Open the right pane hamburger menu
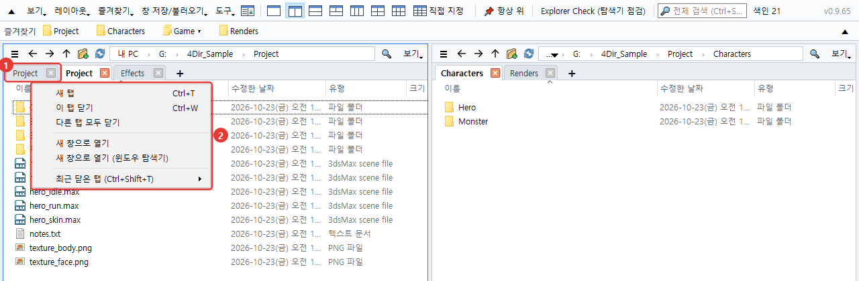 (x=444, y=54)
